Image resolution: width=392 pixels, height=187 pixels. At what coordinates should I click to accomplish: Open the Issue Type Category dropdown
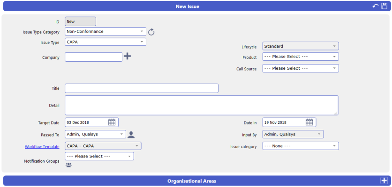(x=106, y=31)
